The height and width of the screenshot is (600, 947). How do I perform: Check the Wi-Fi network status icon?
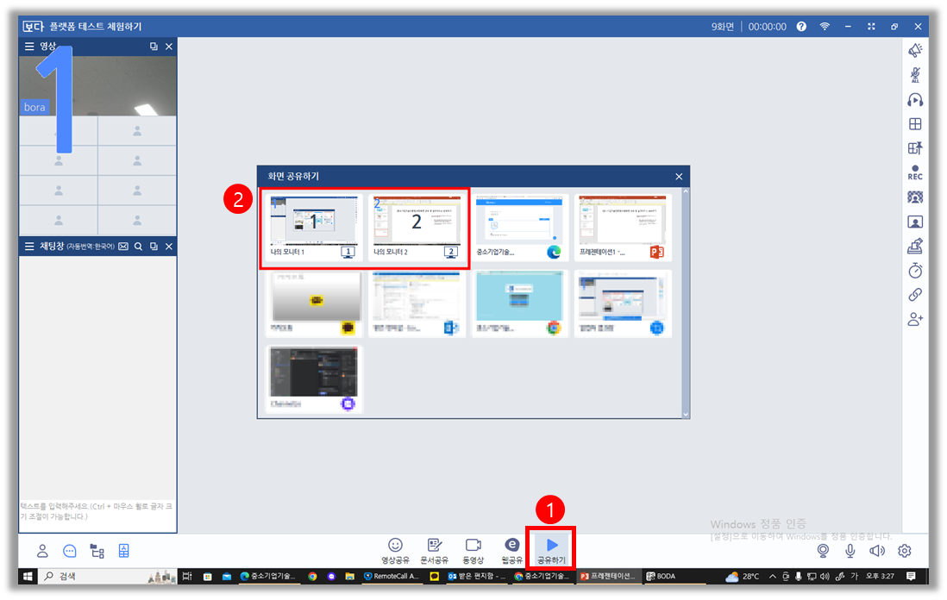pyautogui.click(x=825, y=27)
